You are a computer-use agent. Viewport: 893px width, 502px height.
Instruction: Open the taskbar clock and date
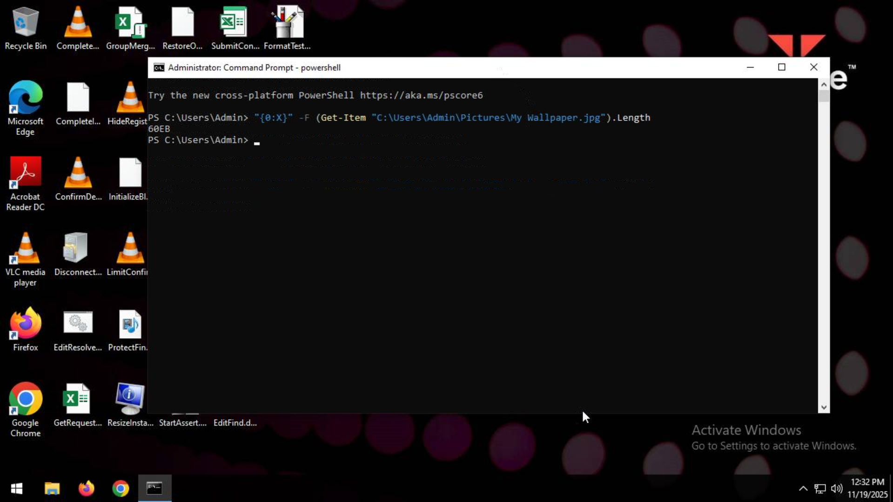[867, 488]
